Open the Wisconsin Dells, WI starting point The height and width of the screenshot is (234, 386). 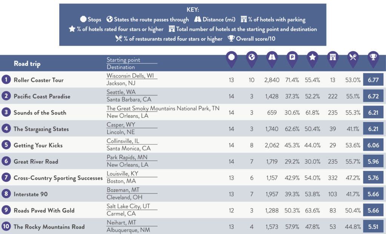pos(130,76)
